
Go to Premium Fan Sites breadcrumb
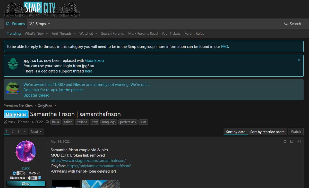click(18, 106)
